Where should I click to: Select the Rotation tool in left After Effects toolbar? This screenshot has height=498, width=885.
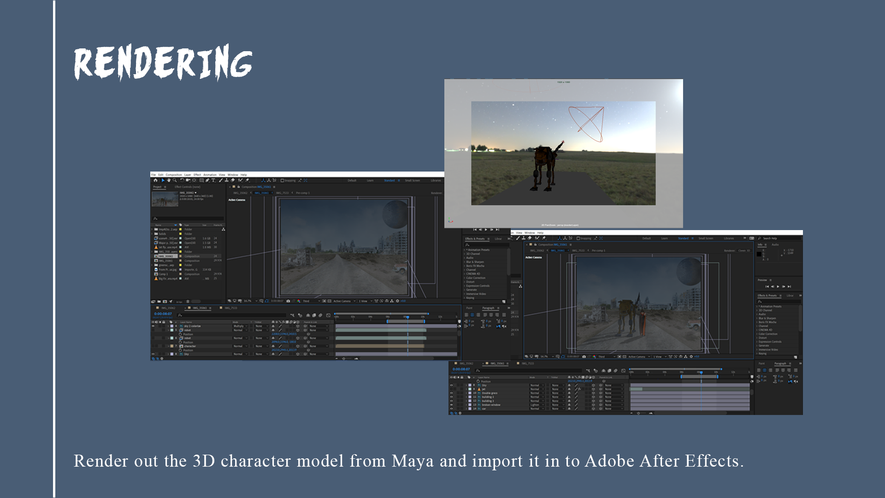pyautogui.click(x=182, y=180)
